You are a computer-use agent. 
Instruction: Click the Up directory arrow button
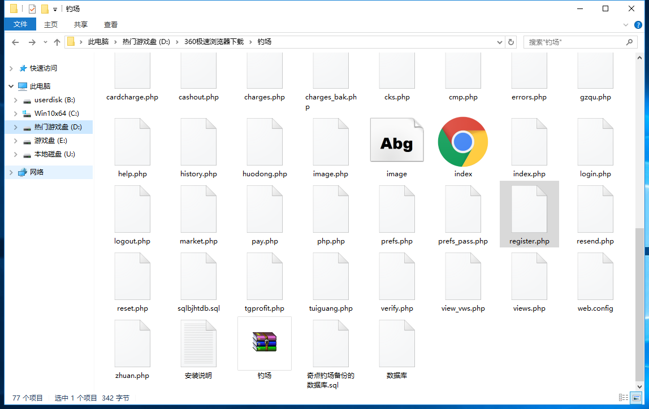pos(57,42)
